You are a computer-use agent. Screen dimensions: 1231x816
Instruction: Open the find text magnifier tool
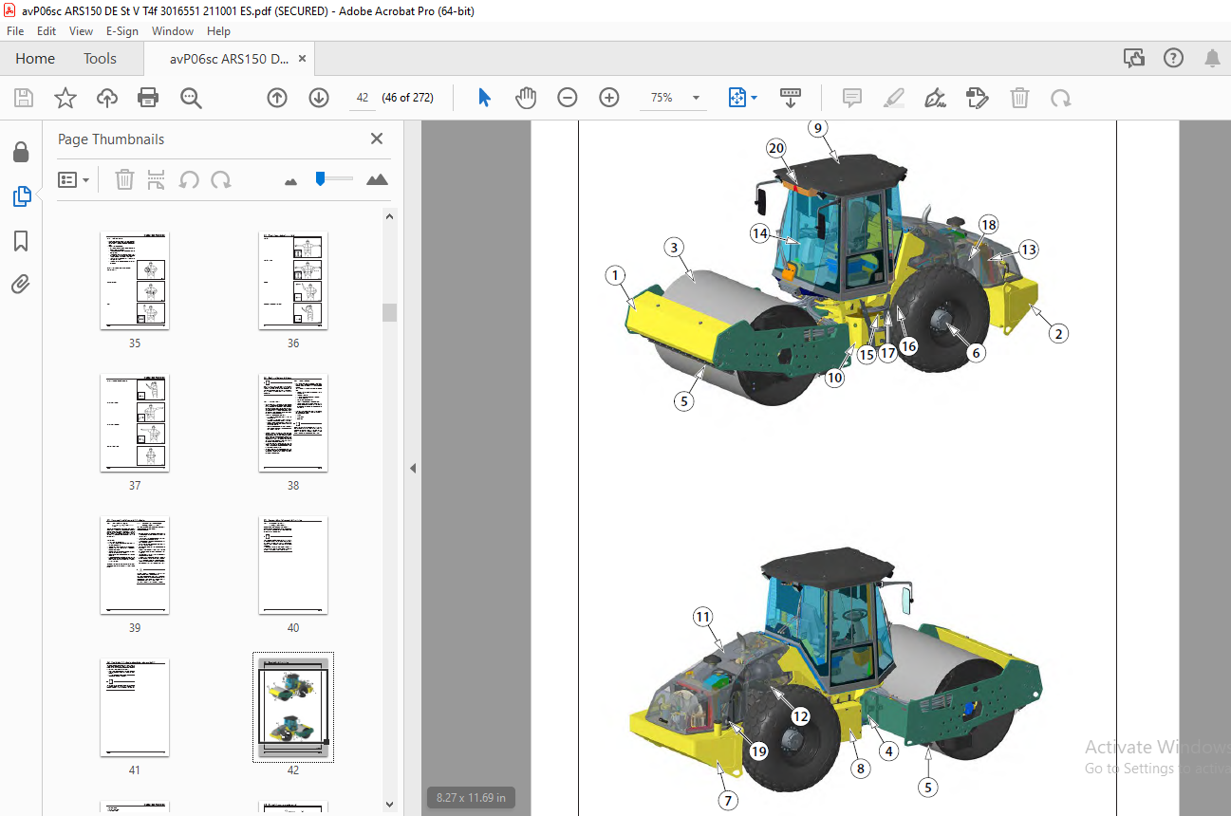point(191,98)
